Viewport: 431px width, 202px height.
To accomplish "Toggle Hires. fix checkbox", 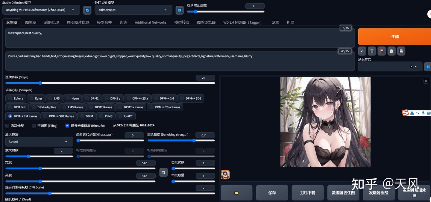I will click(x=67, y=126).
